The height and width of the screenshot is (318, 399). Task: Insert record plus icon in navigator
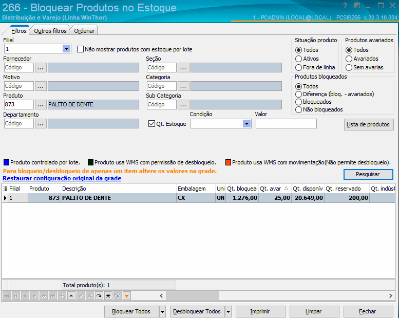pos(62,296)
